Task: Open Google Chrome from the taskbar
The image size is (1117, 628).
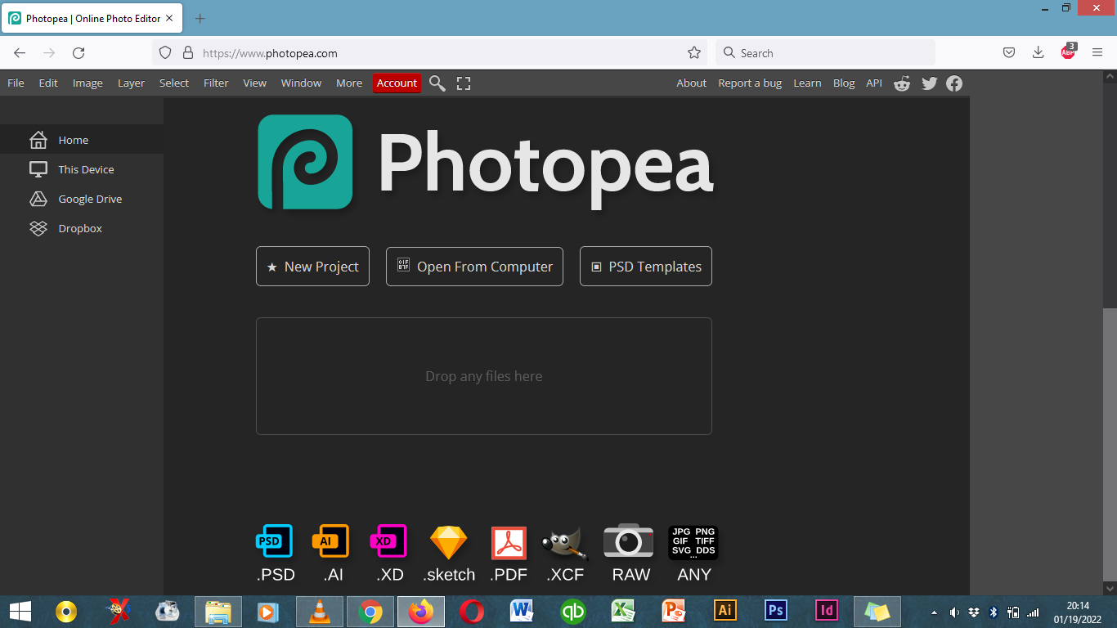Action: click(370, 612)
